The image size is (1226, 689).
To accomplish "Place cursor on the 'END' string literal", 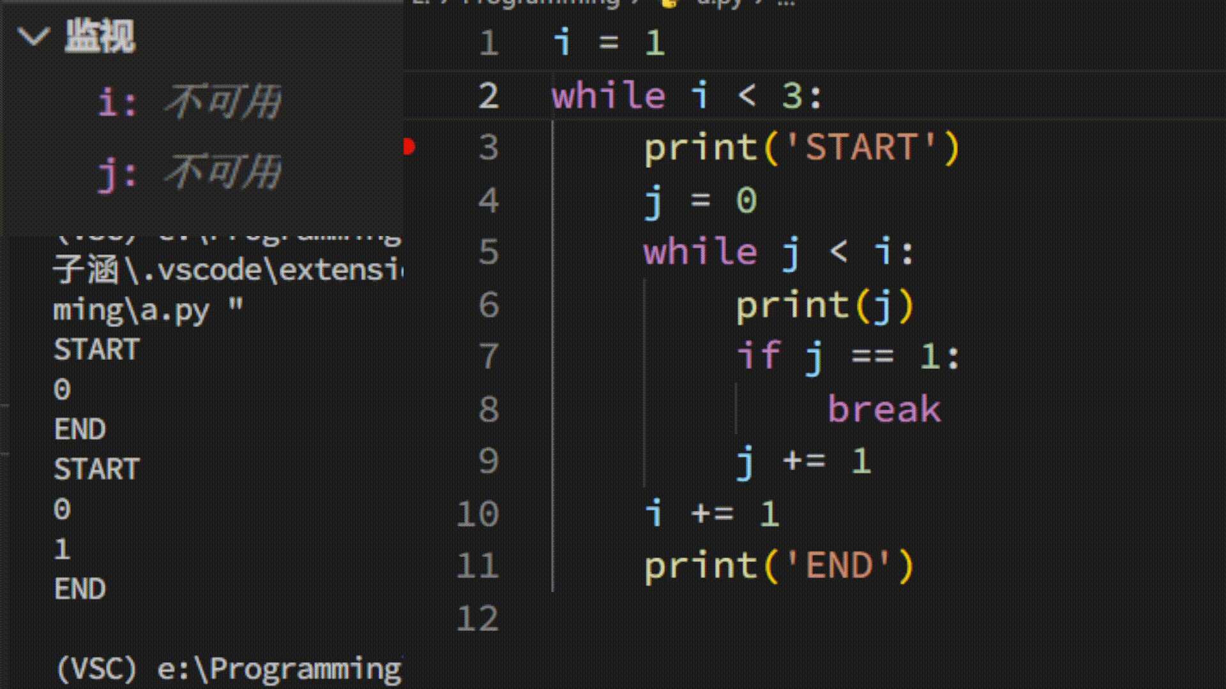I will [x=839, y=567].
